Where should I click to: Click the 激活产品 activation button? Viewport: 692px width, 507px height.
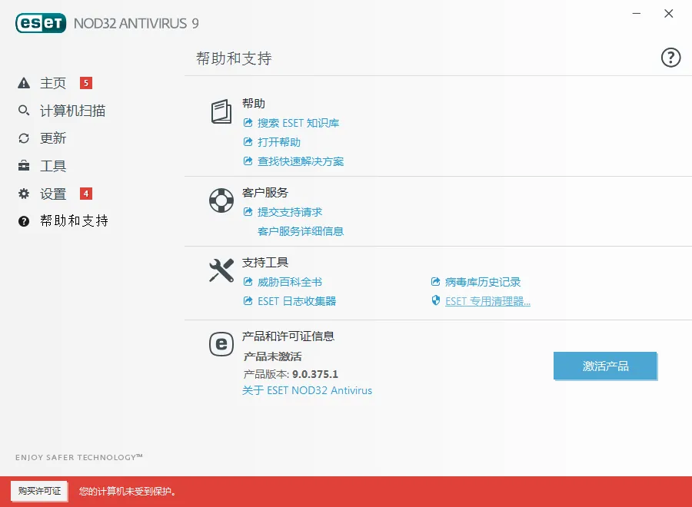point(605,366)
